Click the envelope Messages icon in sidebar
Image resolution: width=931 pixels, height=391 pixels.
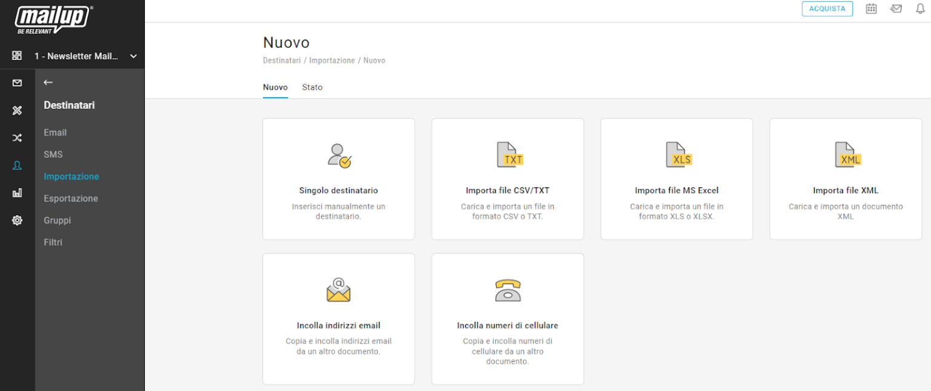point(17,83)
